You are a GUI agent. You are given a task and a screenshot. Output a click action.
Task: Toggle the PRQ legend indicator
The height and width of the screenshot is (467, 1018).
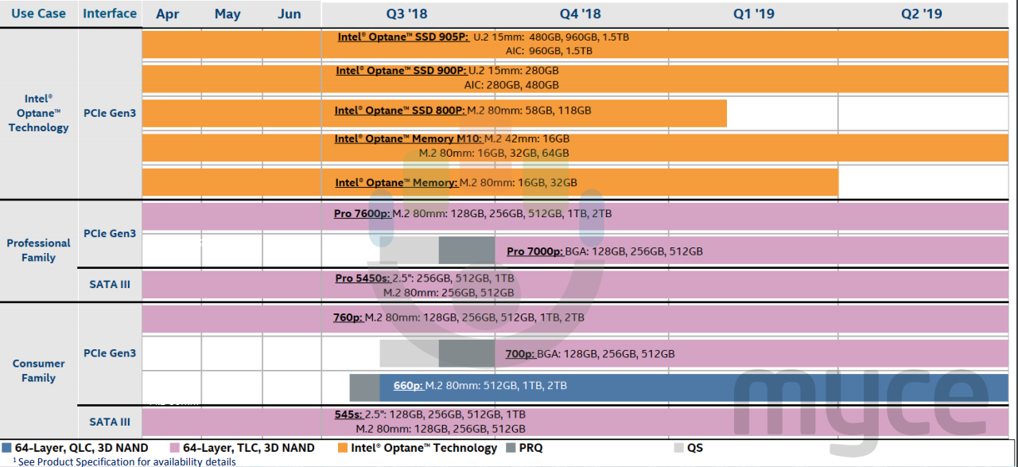point(512,448)
